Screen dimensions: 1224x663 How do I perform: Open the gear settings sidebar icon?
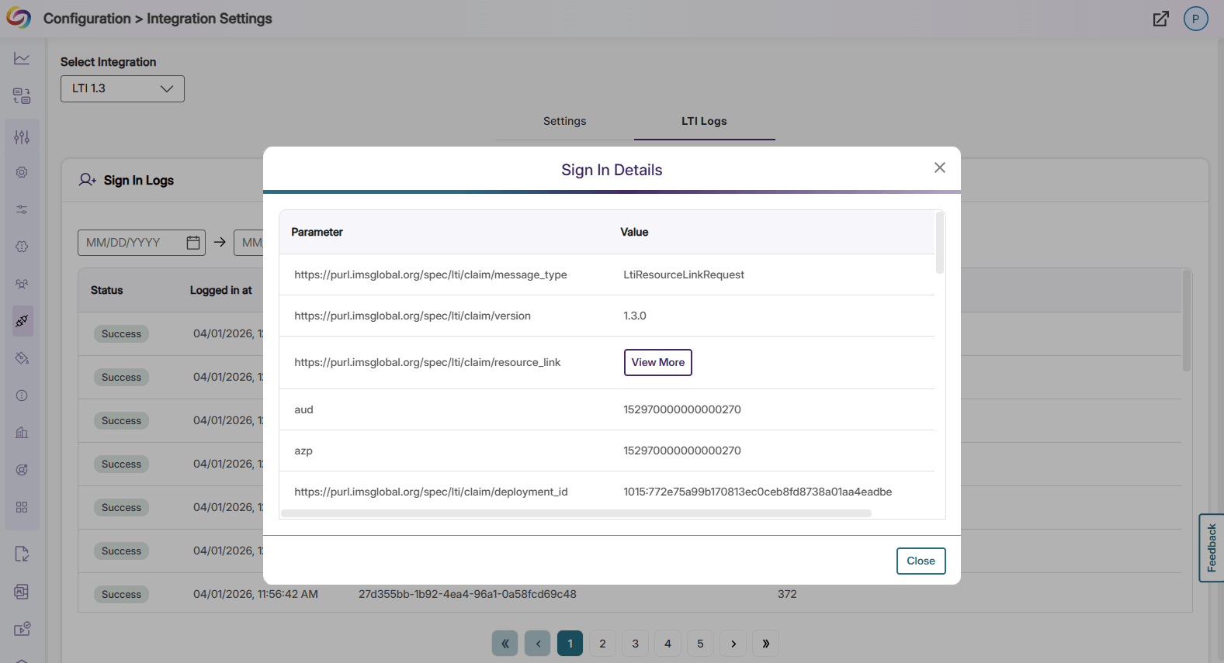click(22, 172)
